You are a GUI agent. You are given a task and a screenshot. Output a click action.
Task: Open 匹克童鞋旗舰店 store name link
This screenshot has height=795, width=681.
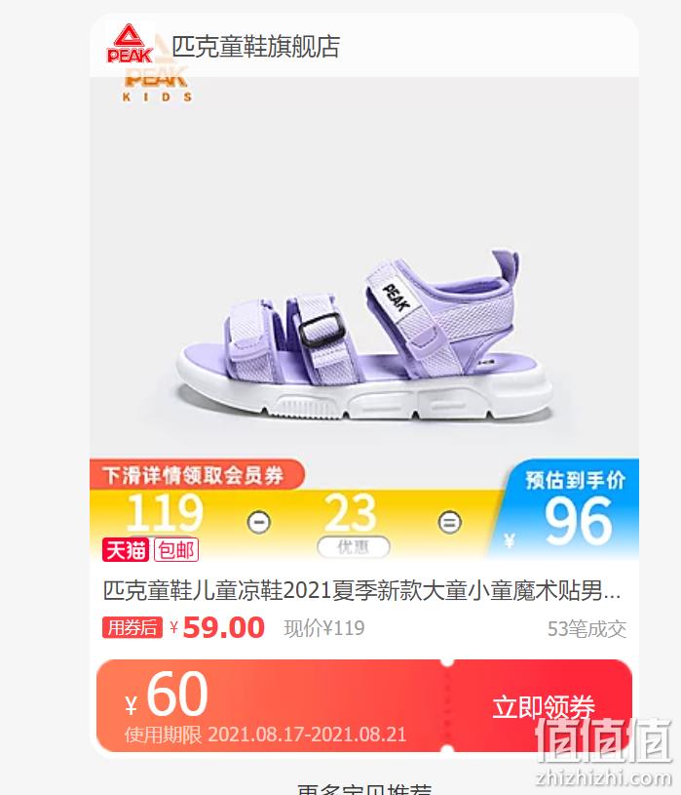(256, 47)
